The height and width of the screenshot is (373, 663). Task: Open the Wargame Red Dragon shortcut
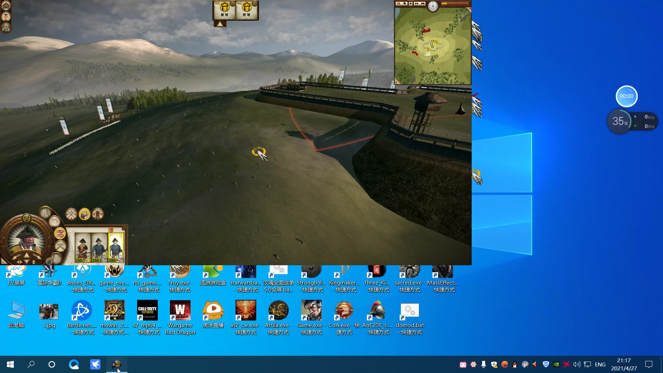pyautogui.click(x=180, y=318)
